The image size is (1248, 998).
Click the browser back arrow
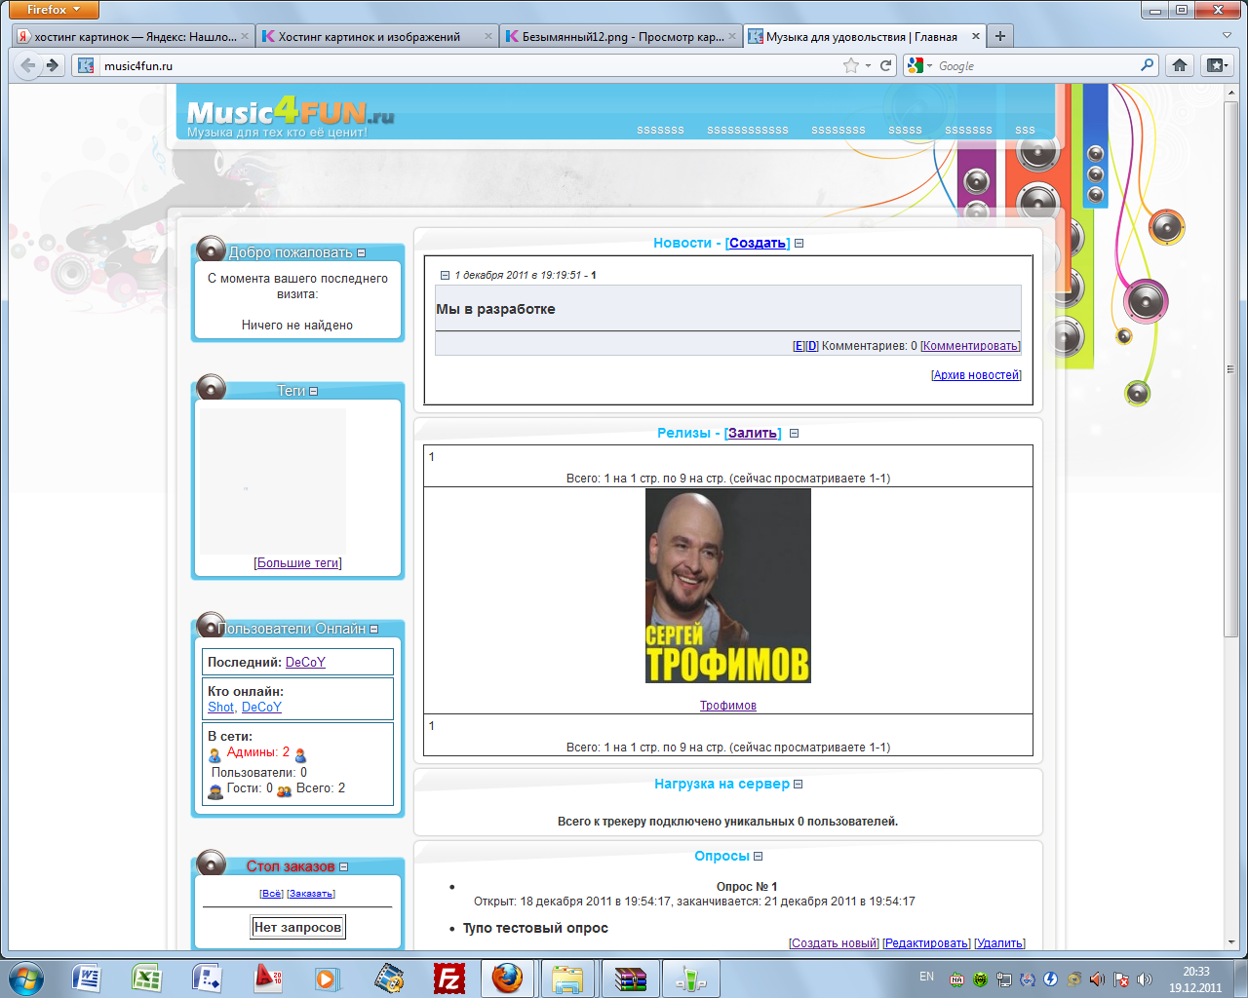coord(28,65)
